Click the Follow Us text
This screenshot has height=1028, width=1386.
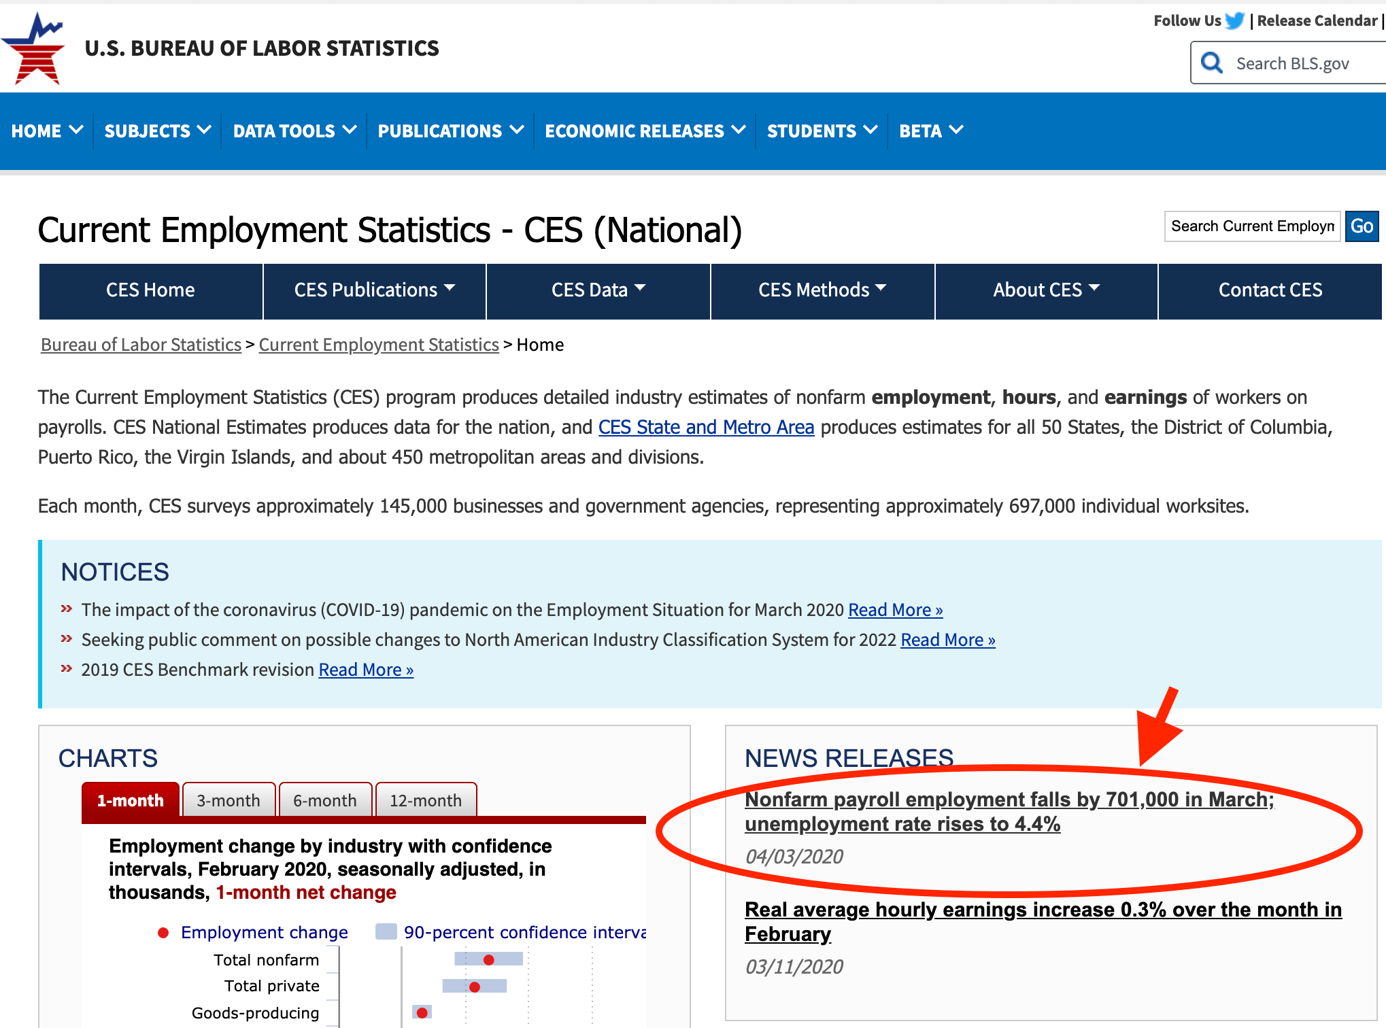coord(1187,20)
